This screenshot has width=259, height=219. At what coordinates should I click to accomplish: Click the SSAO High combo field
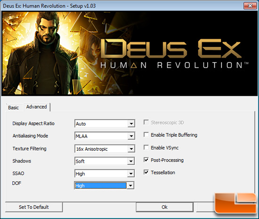[105, 173]
